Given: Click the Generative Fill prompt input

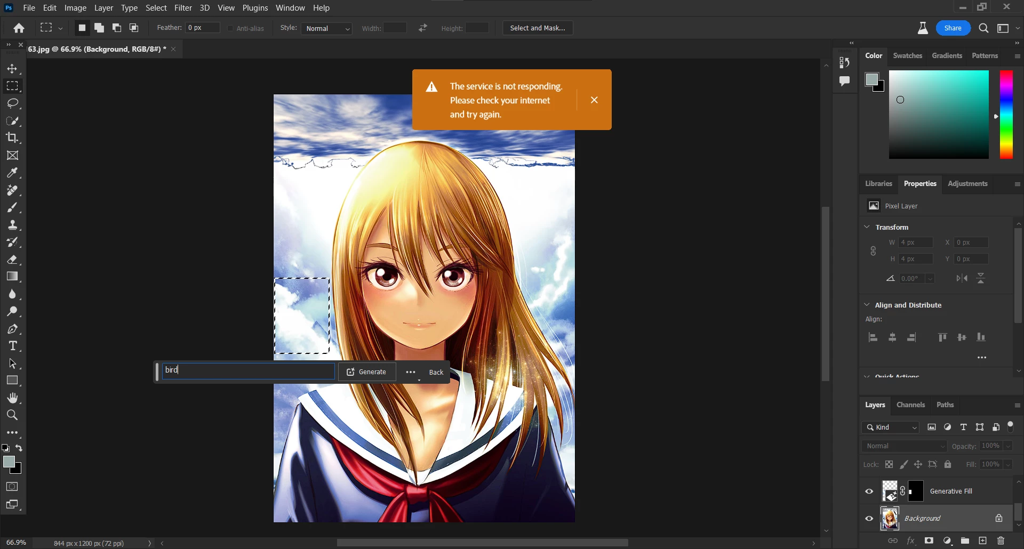Looking at the screenshot, I should 248,371.
